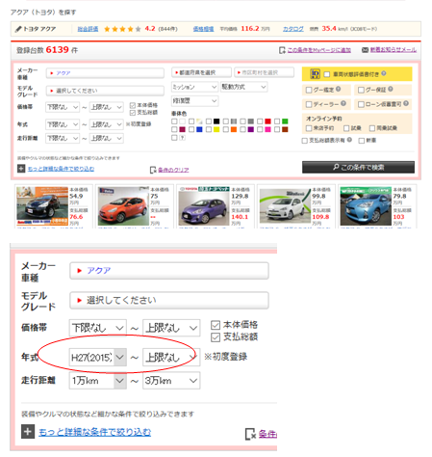
Task: Click the blue ID badge icon
Action: pyautogui.click(x=315, y=74)
